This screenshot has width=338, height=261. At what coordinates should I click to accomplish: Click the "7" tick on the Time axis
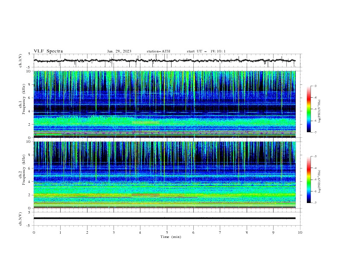point(220,232)
